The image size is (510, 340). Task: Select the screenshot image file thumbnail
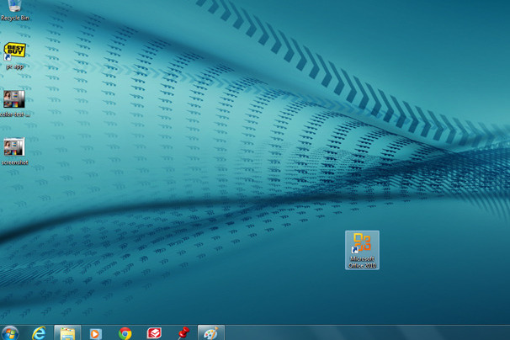tap(14, 147)
